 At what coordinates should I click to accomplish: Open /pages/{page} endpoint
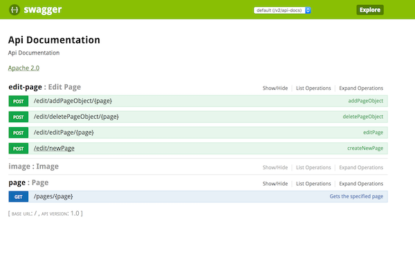click(53, 196)
